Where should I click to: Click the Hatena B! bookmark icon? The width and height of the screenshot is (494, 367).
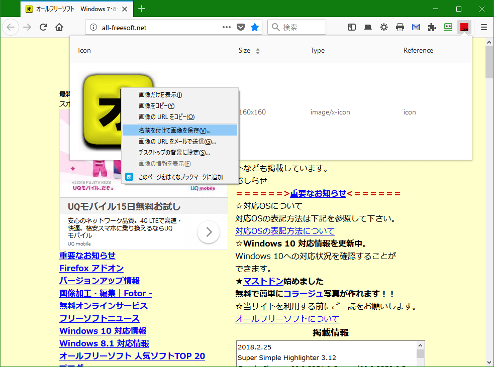pyautogui.click(x=129, y=177)
